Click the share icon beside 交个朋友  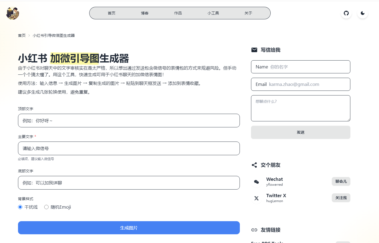click(x=254, y=165)
